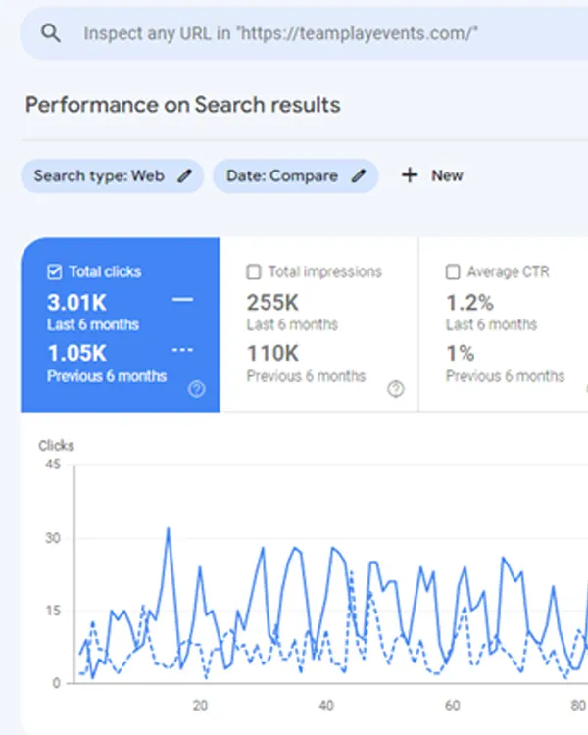Image resolution: width=588 pixels, height=735 pixels.
Task: Click the x-axis label 40
Action: coord(326,706)
